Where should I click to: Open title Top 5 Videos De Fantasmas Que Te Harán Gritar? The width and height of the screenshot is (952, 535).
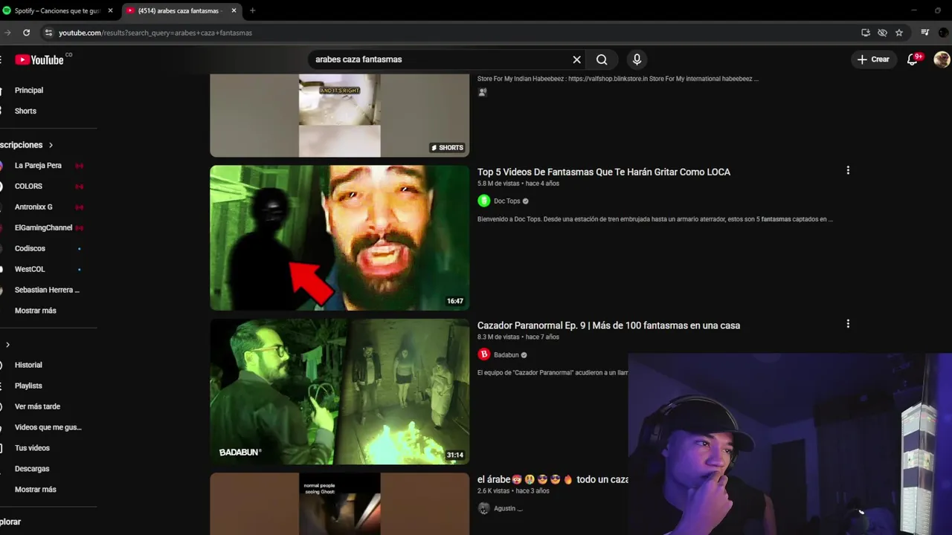(x=604, y=172)
